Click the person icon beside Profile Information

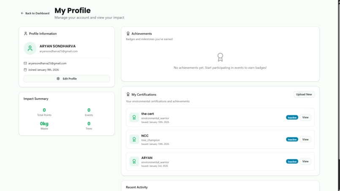[26, 33]
